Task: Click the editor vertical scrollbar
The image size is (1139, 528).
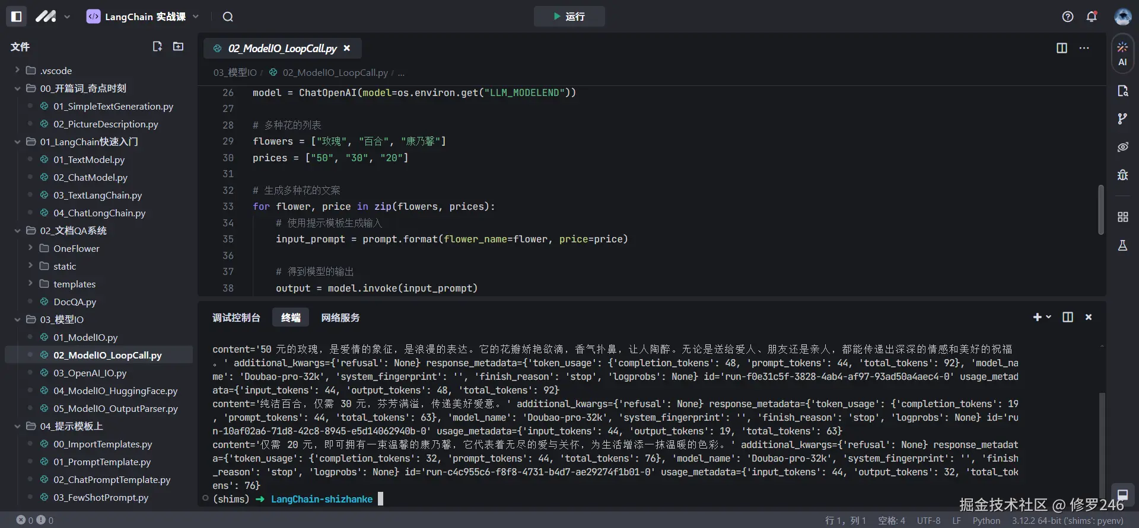Action: 1101,210
